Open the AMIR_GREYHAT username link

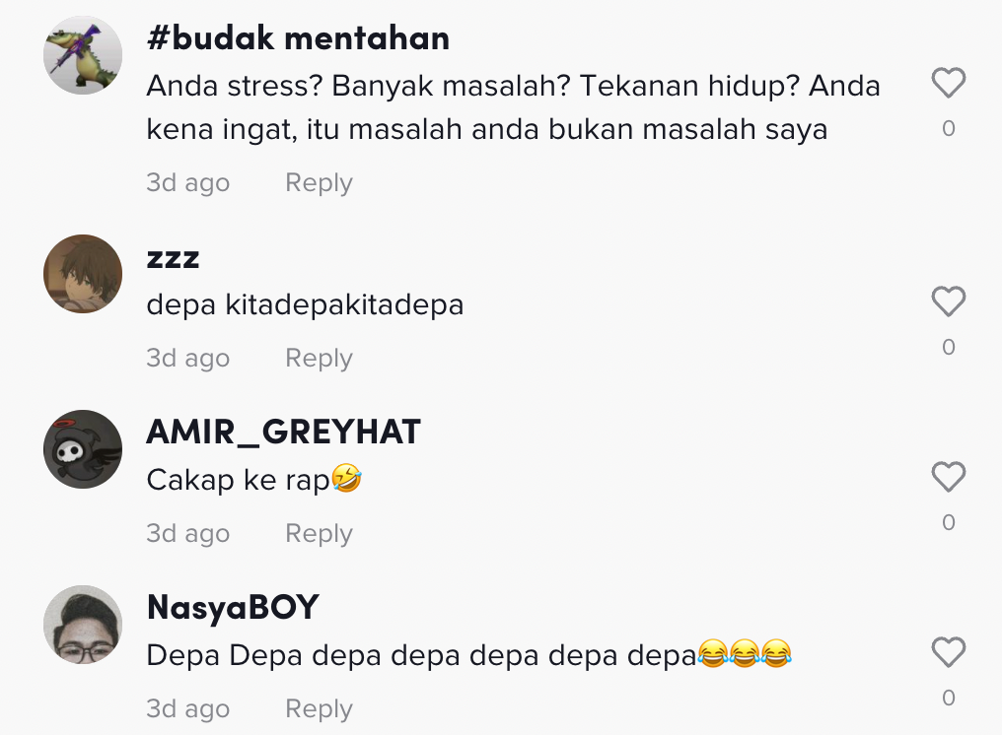[284, 433]
